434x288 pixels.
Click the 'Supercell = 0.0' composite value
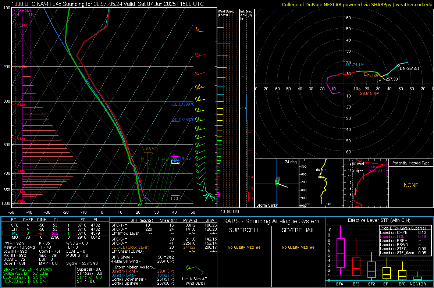click(x=89, y=269)
